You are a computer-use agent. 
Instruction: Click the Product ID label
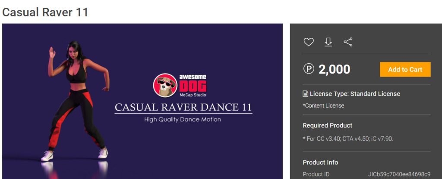point(316,174)
